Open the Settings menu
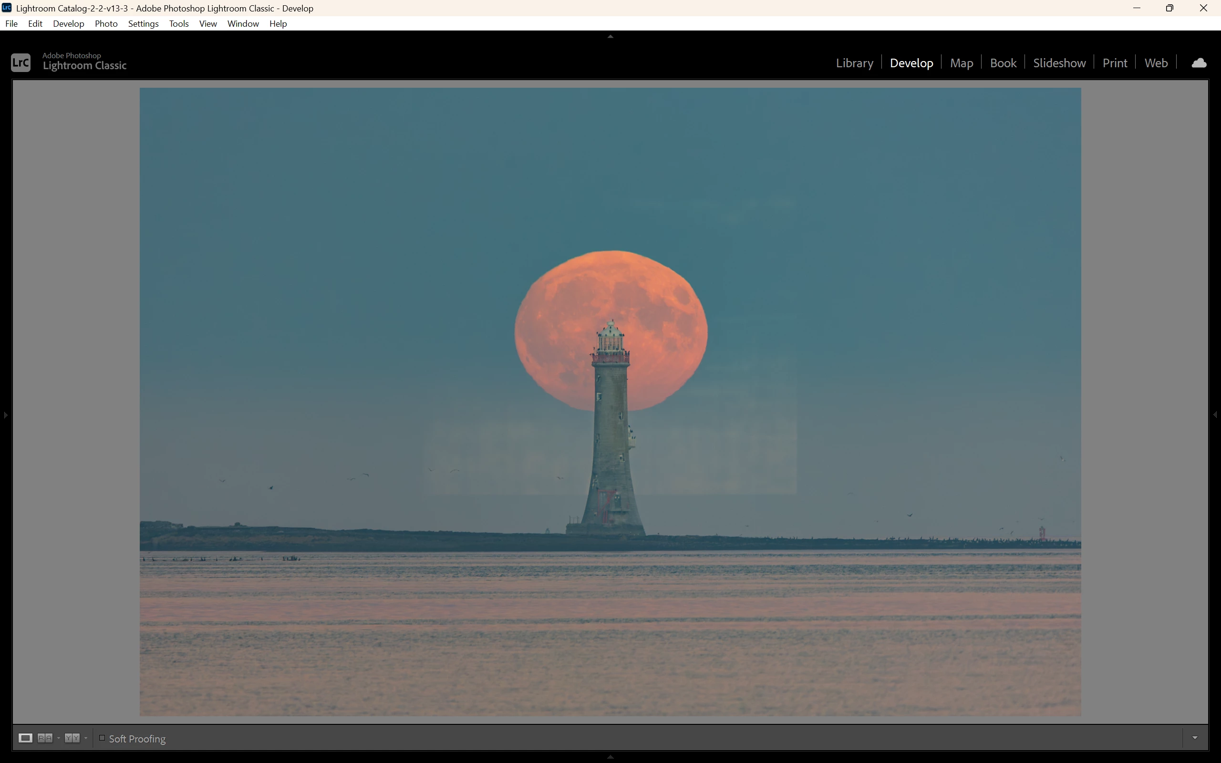The width and height of the screenshot is (1221, 763). point(143,24)
